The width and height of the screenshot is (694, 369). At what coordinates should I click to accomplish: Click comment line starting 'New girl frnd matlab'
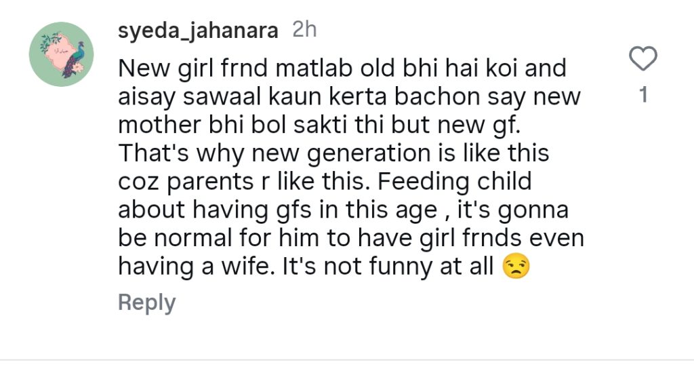pos(342,69)
